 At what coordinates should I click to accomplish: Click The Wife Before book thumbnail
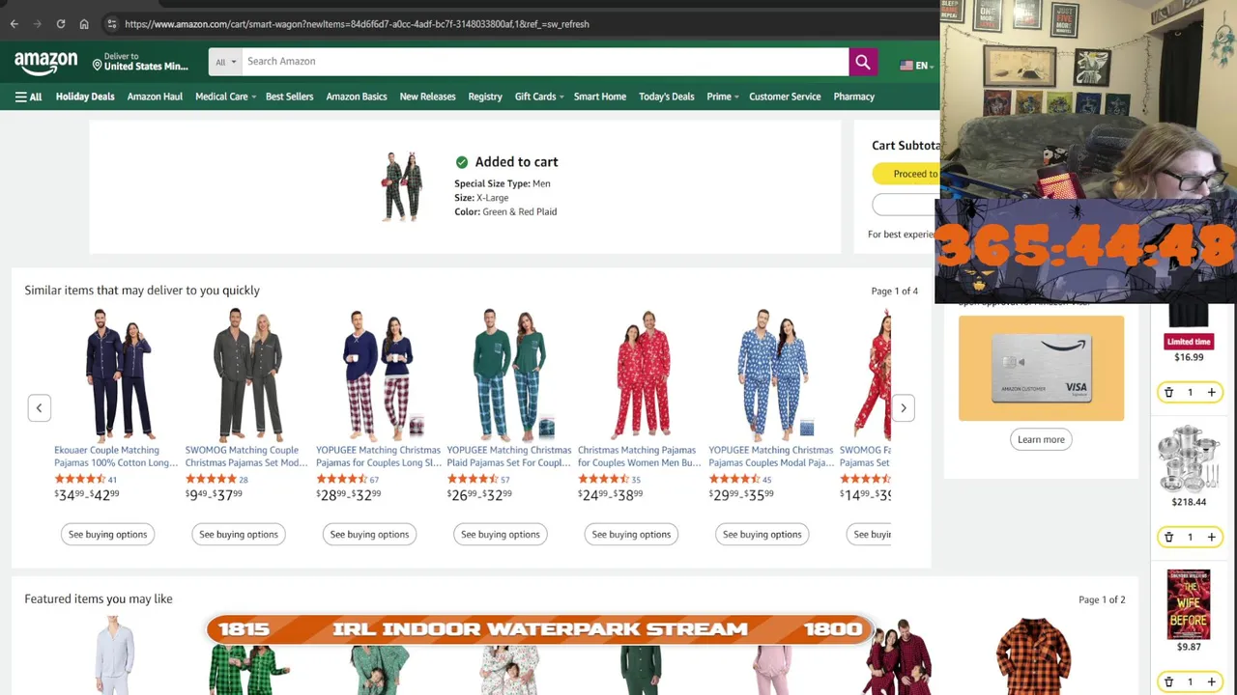point(1189,604)
